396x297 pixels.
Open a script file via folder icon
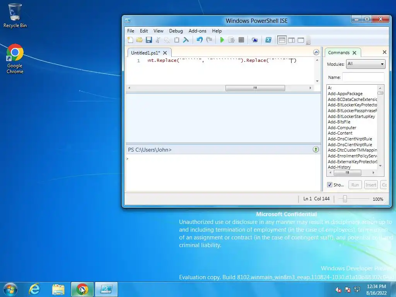click(x=139, y=40)
